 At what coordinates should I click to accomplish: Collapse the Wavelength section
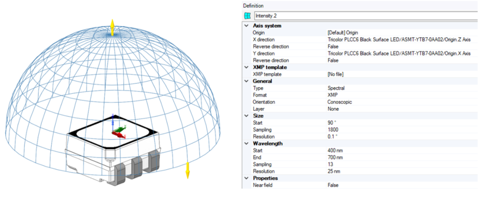(246, 143)
